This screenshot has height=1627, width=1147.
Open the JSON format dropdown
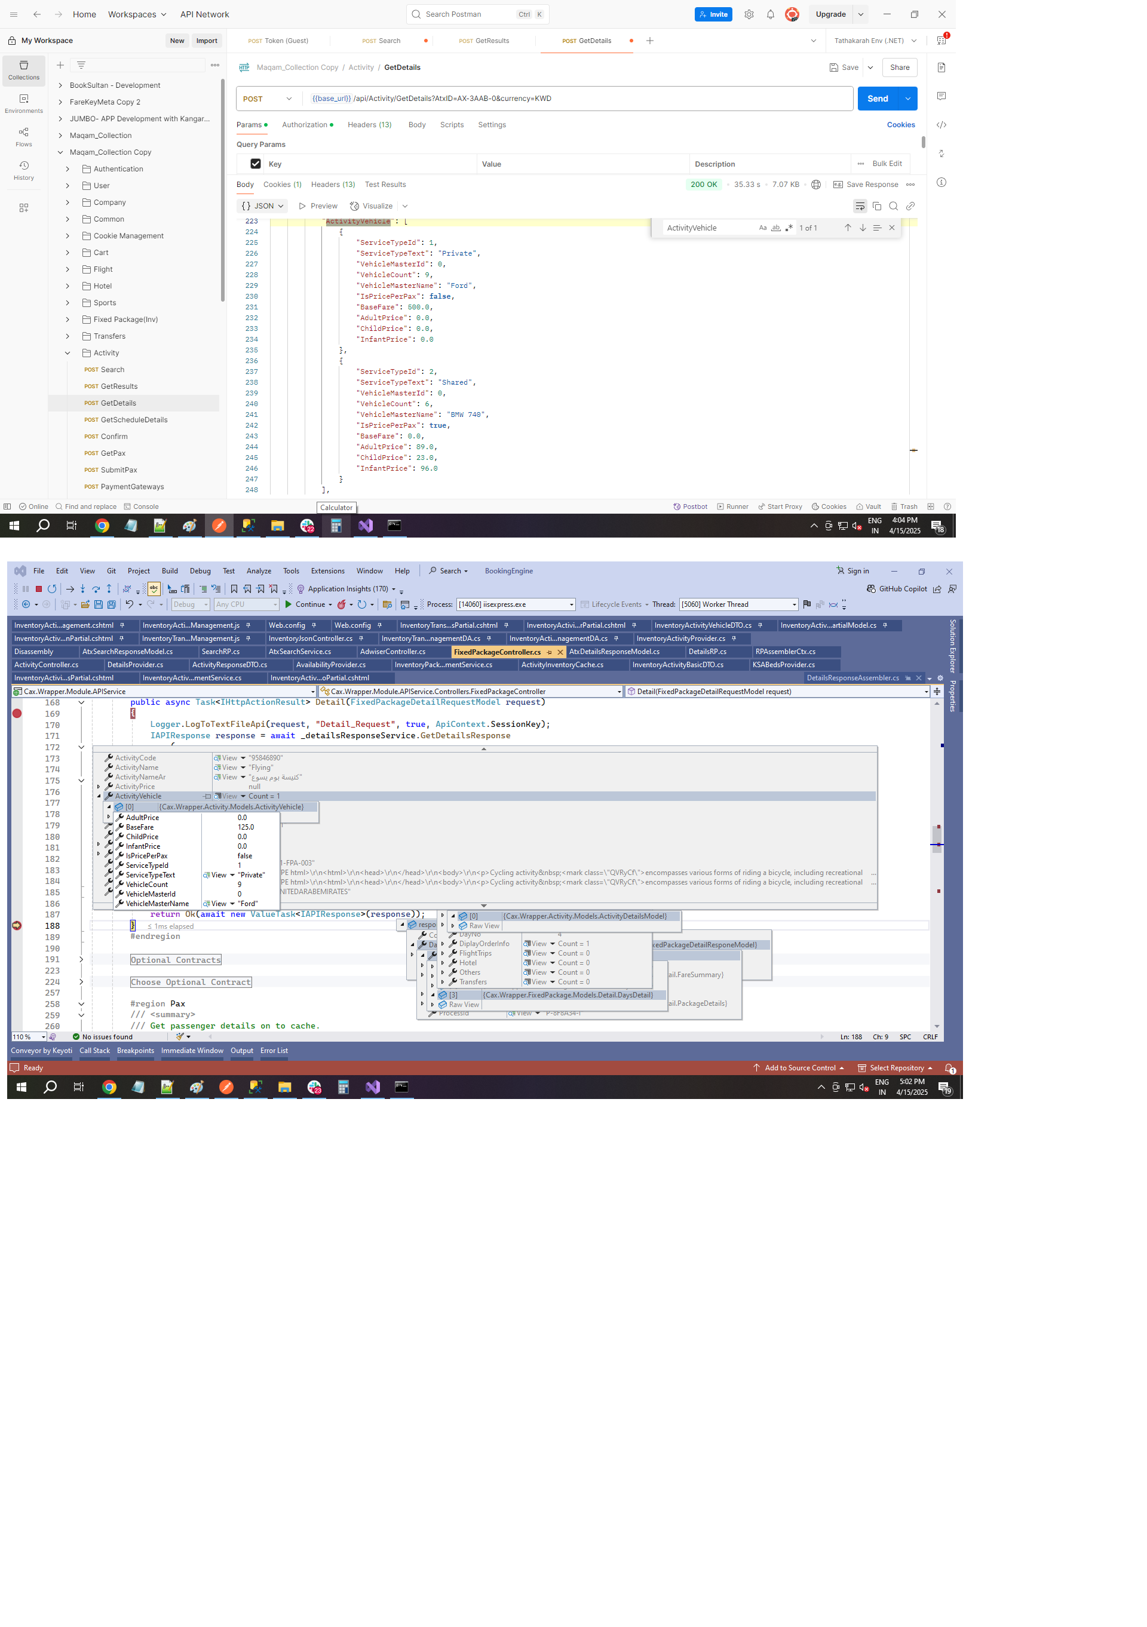click(x=262, y=206)
